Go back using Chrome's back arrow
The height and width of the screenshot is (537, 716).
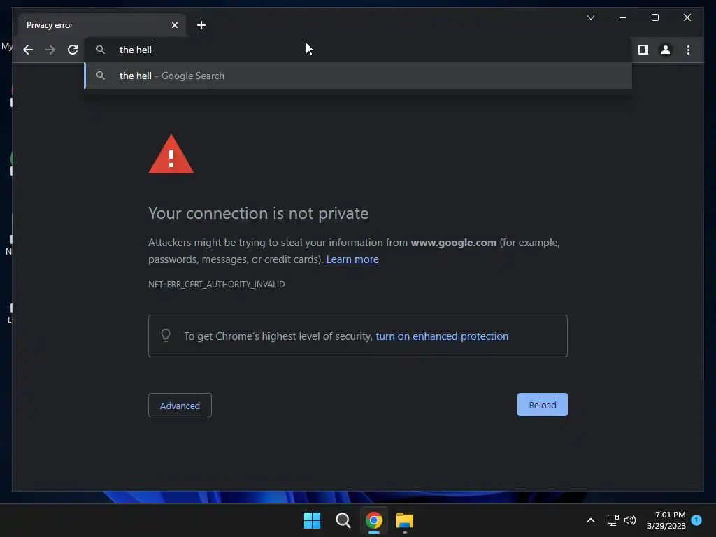pos(28,50)
